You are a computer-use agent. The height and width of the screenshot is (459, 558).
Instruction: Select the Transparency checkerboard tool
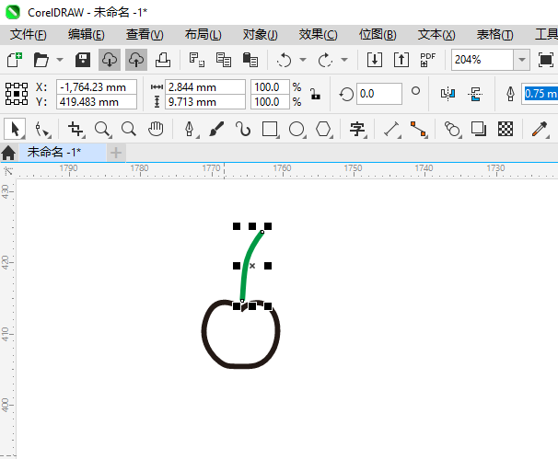click(506, 129)
